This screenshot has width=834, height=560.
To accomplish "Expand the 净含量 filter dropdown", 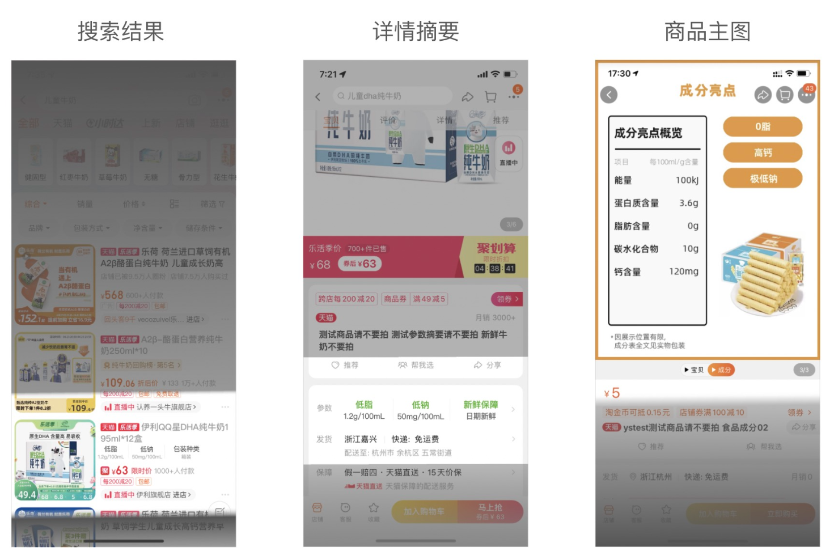I will pos(147,228).
